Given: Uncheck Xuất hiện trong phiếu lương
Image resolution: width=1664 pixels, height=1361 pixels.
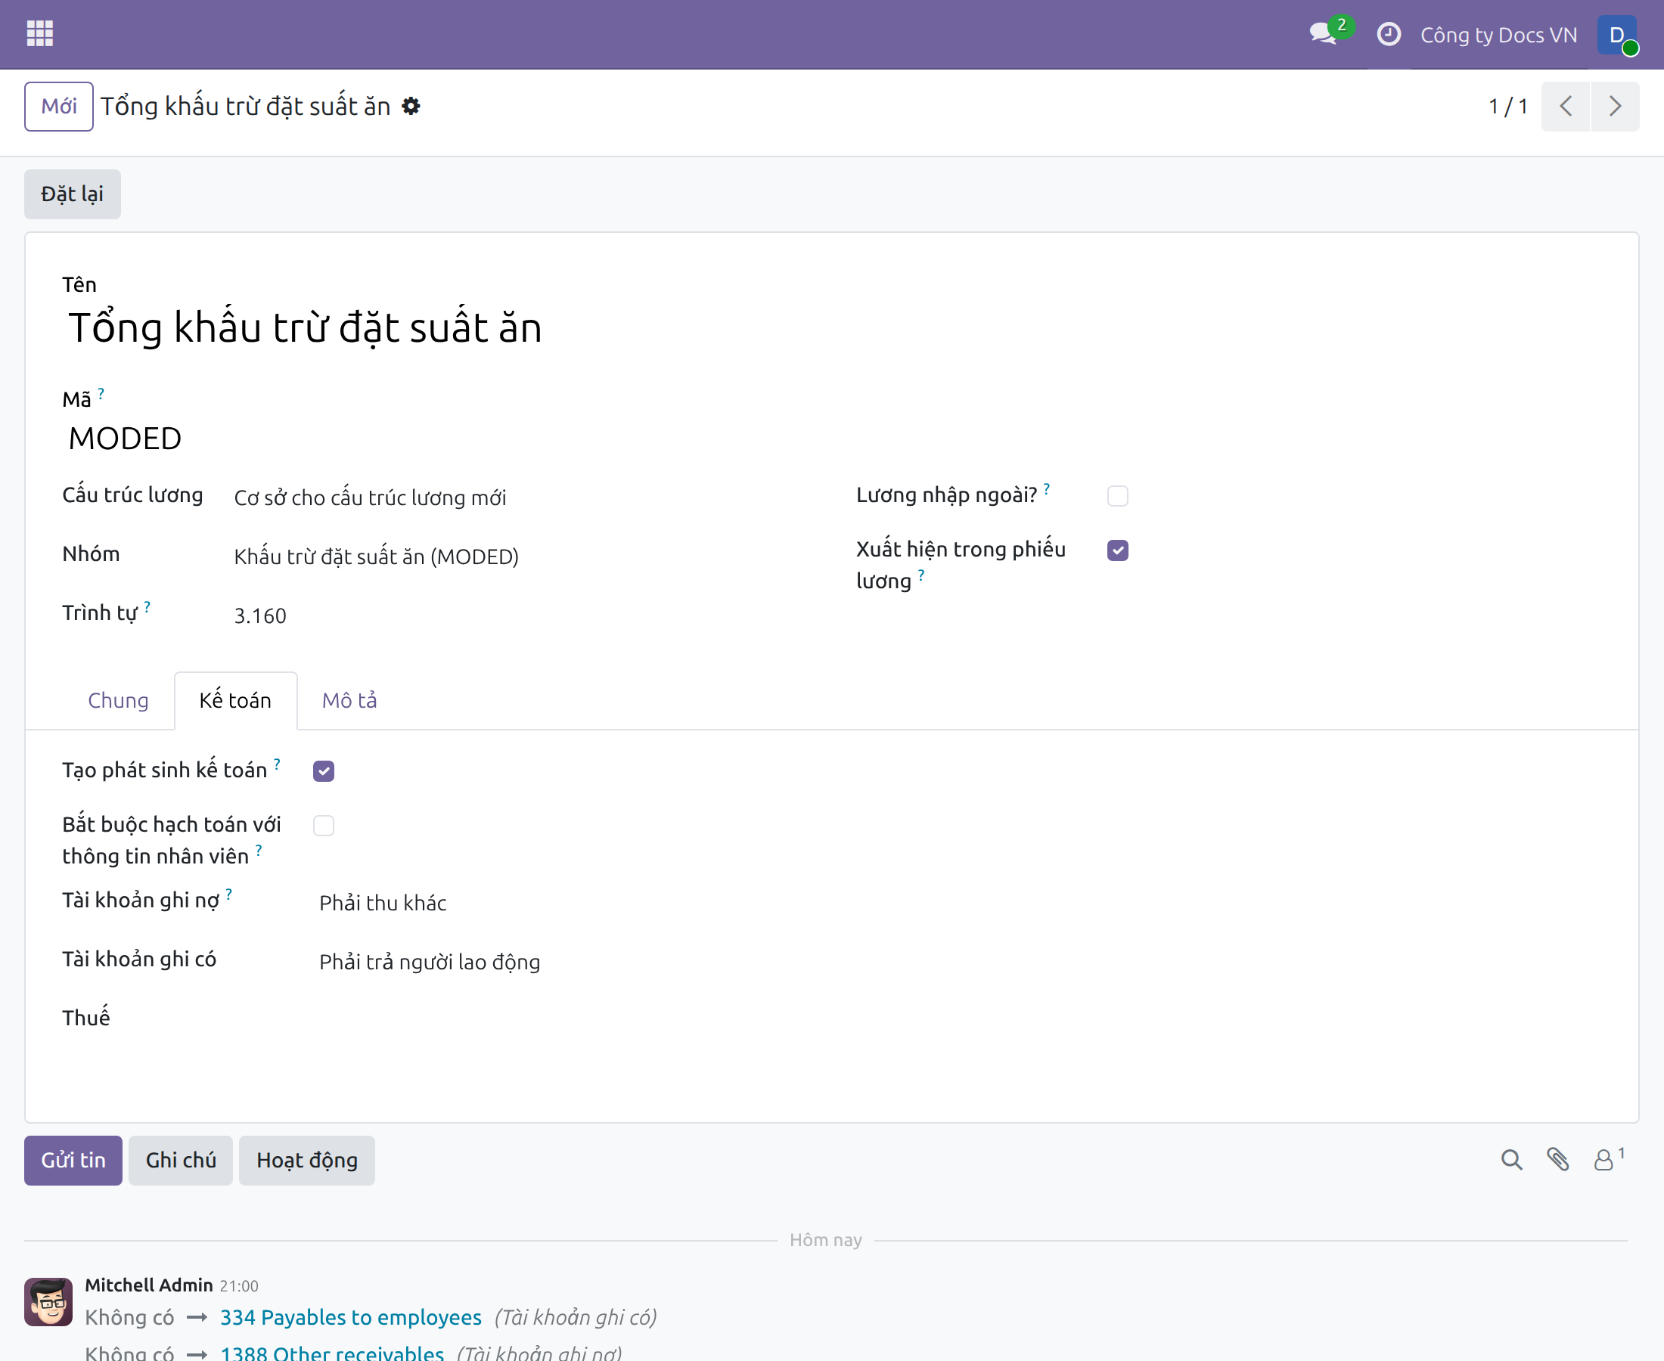Looking at the screenshot, I should [1117, 550].
